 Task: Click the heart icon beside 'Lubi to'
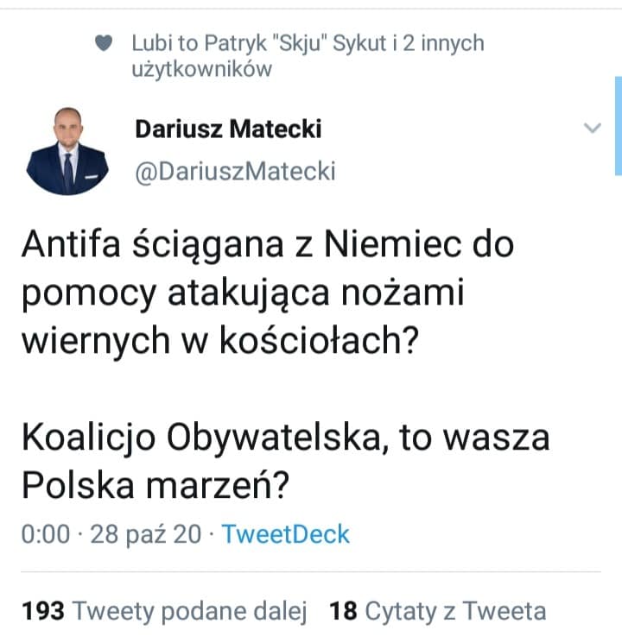pos(104,43)
